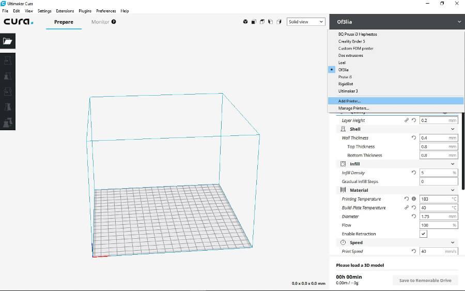The image size is (465, 291).
Task: Switch to the Prepare tab
Action: (x=64, y=22)
